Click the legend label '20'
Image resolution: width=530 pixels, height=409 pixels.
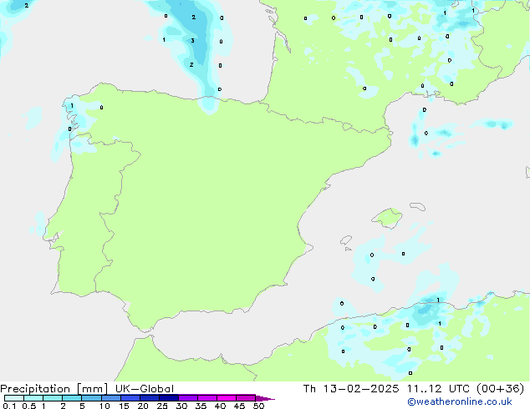[143, 406]
